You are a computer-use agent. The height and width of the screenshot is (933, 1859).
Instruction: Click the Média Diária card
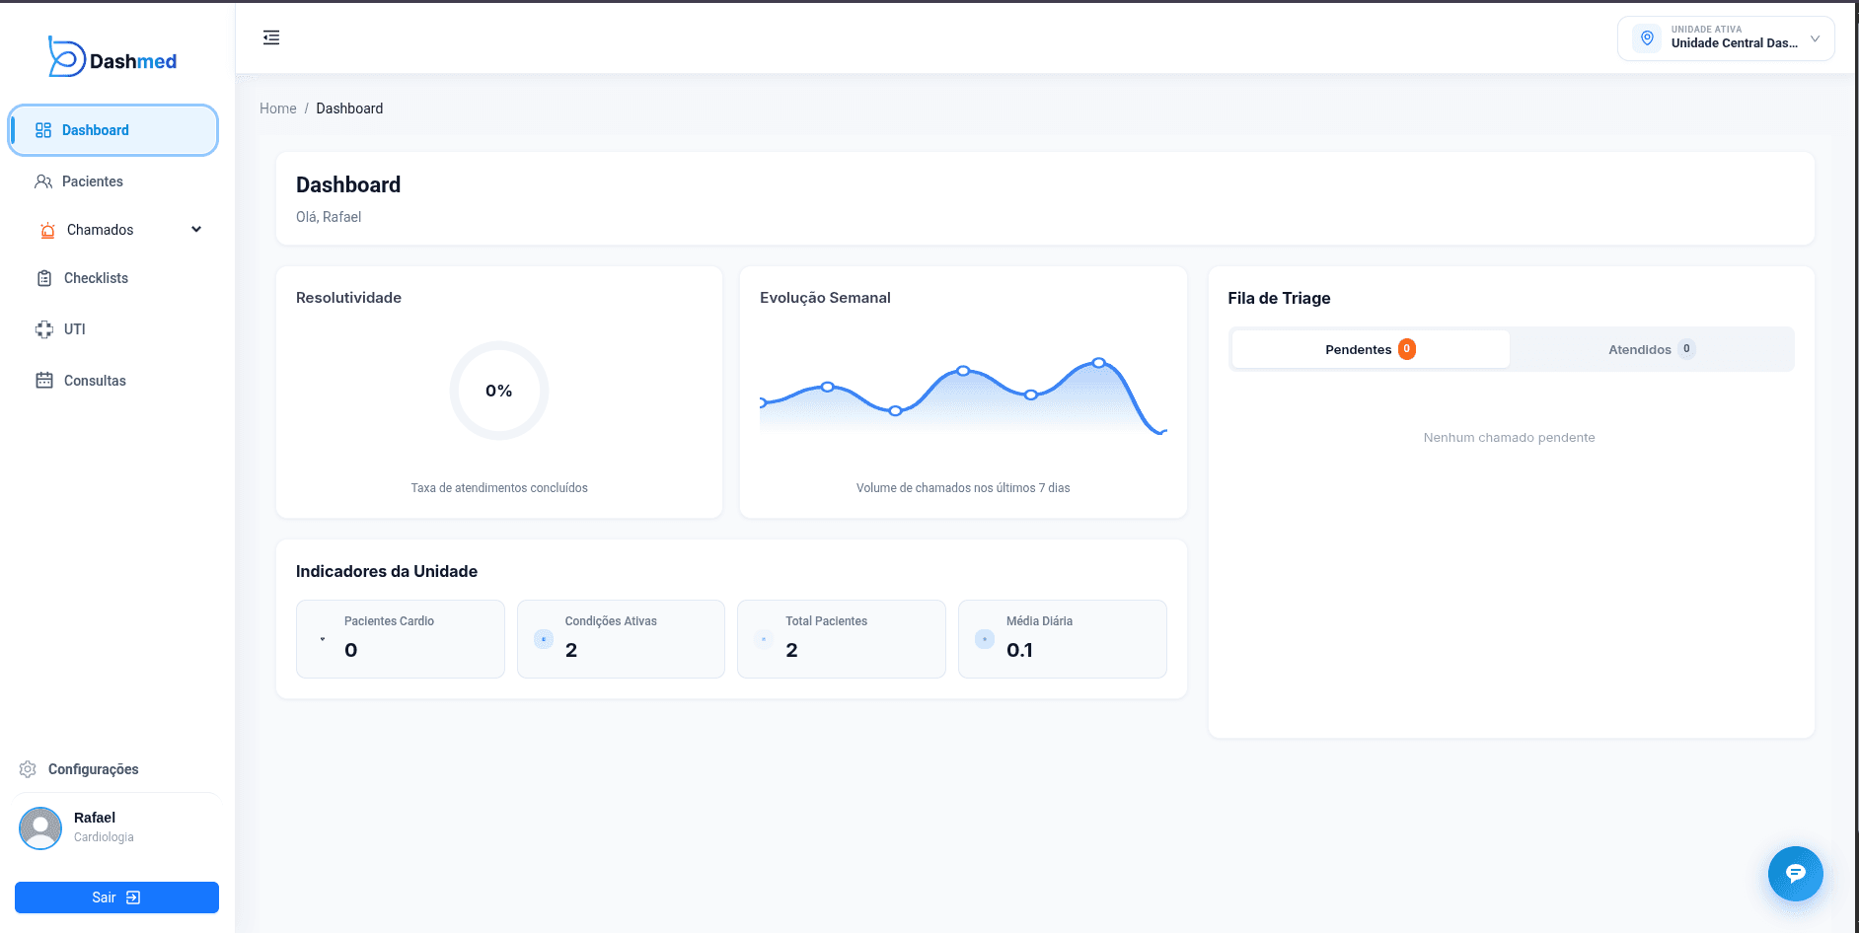(x=1063, y=639)
